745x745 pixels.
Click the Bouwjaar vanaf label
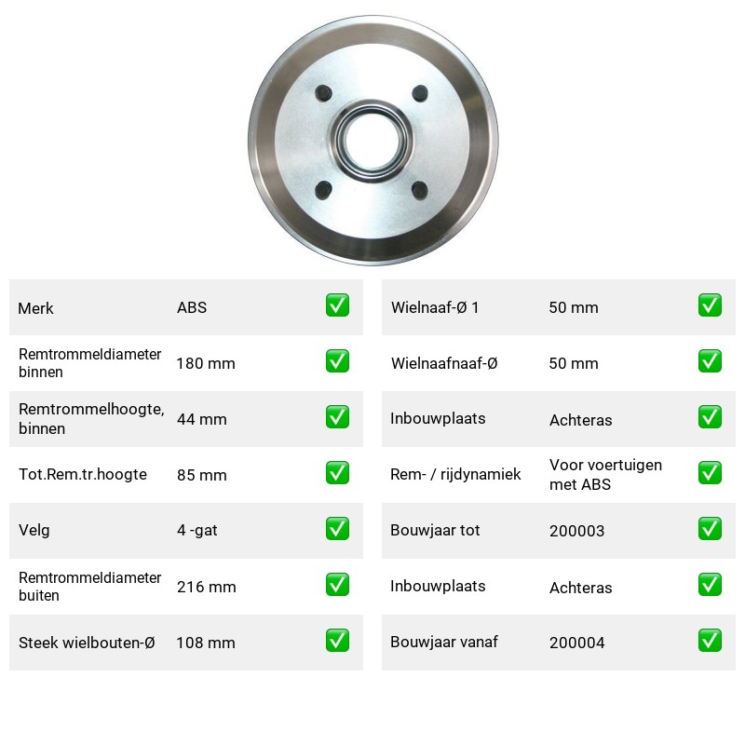[444, 642]
